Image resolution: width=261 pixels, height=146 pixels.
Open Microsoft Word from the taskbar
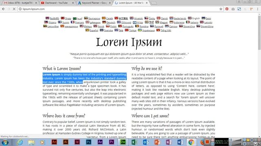tap(180, 142)
